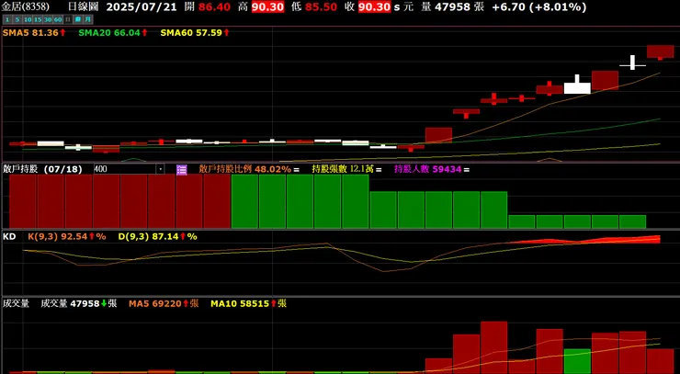The height and width of the screenshot is (374, 680).
Task: Select the tallest red volume bar
Action: (x=494, y=347)
